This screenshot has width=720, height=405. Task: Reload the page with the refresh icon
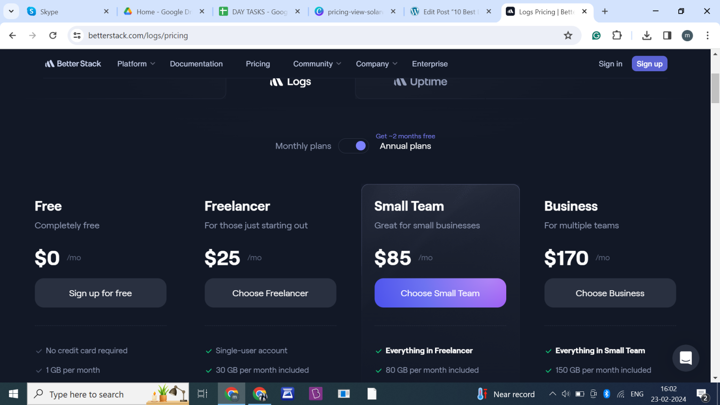point(52,35)
